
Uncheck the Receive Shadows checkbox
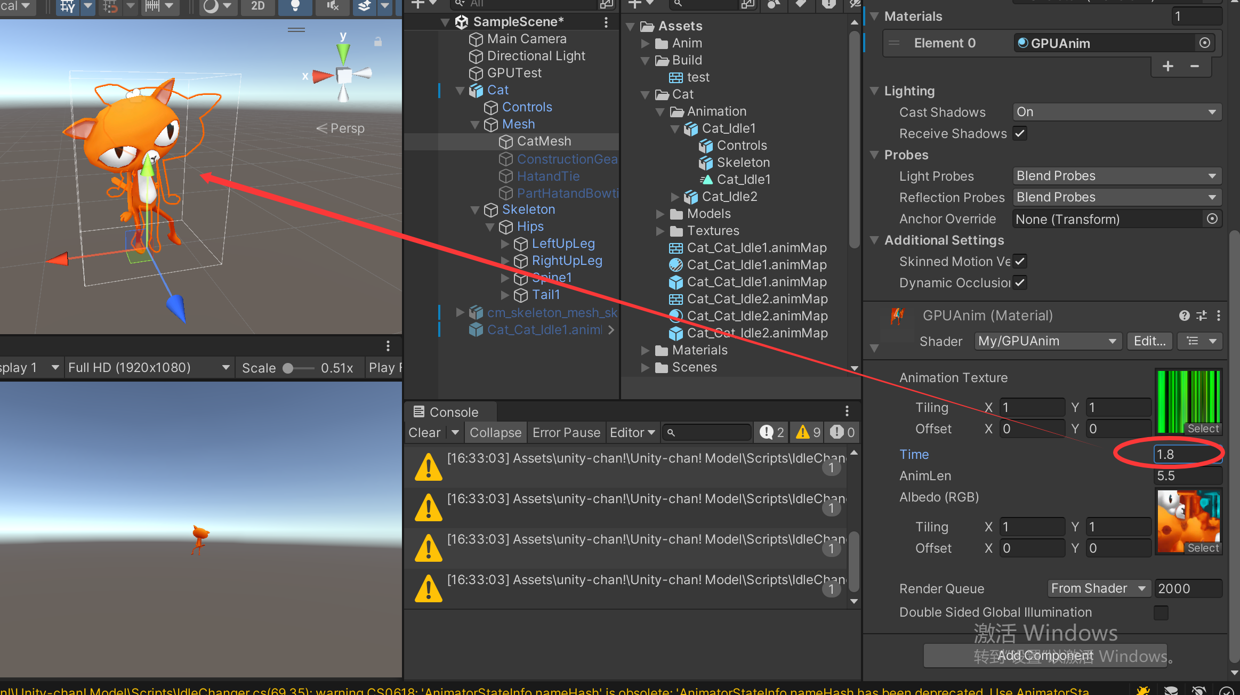1020,134
